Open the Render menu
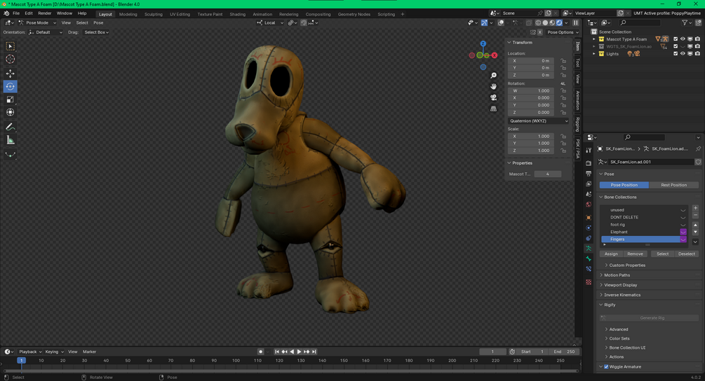 [44, 13]
